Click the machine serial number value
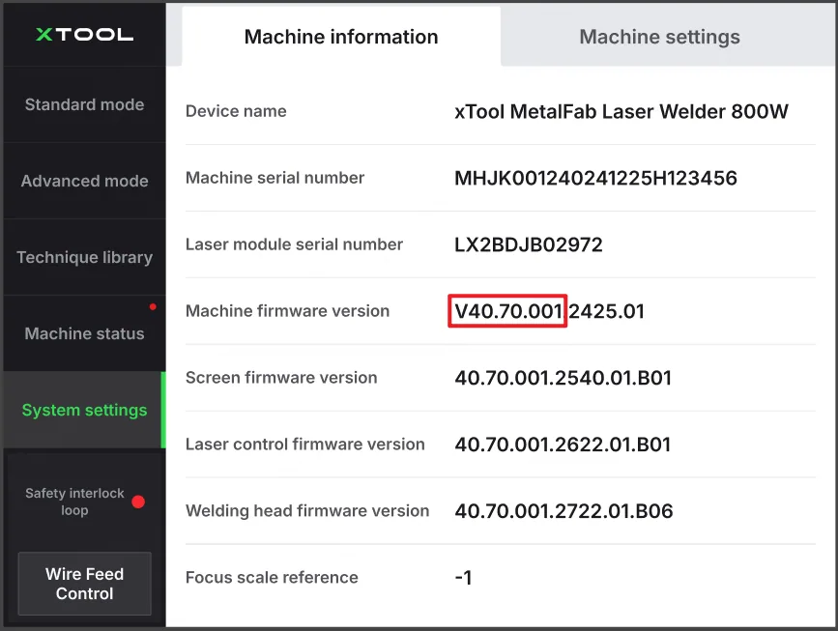 click(x=595, y=178)
